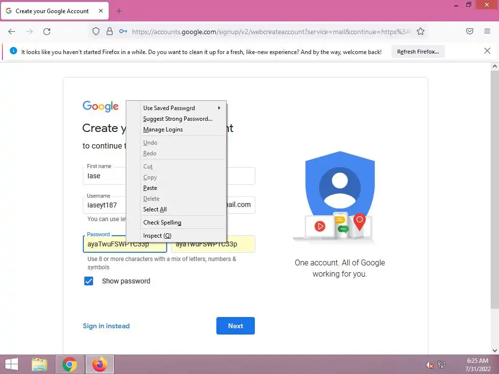Screen dimensions: 499x374
Task: Launch File Explorer from the taskbar
Action: (x=39, y=364)
